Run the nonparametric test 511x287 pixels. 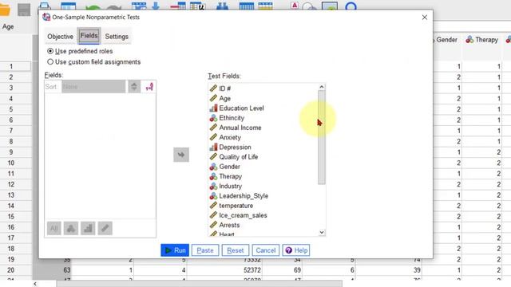pyautogui.click(x=175, y=250)
